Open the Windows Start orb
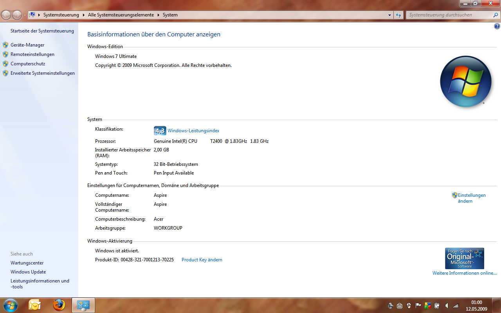 pyautogui.click(x=10, y=305)
